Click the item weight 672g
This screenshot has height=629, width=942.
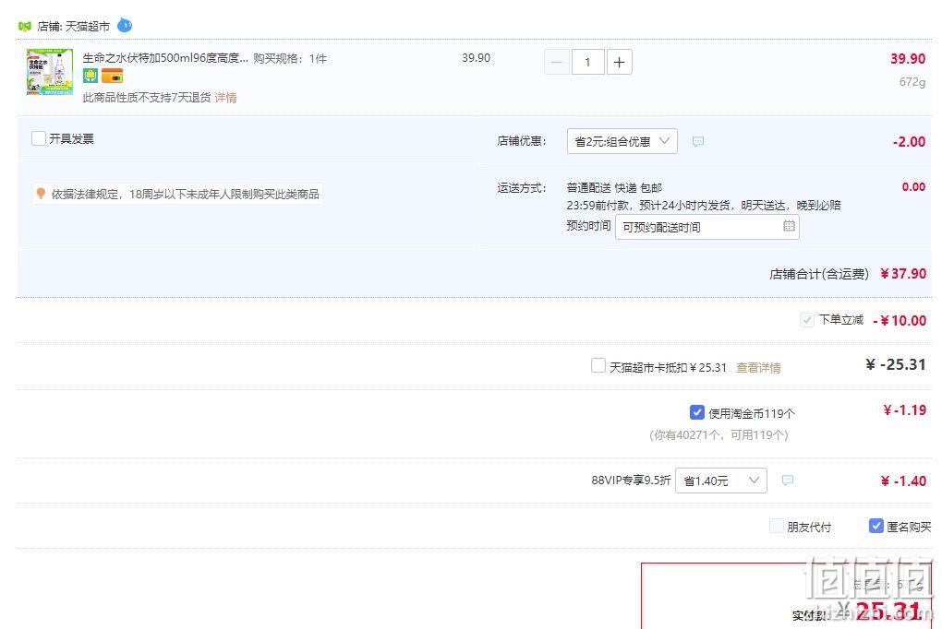point(912,82)
